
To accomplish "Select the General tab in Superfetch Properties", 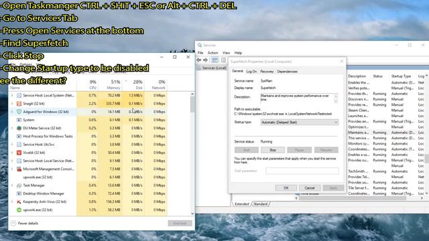I will pos(237,71).
